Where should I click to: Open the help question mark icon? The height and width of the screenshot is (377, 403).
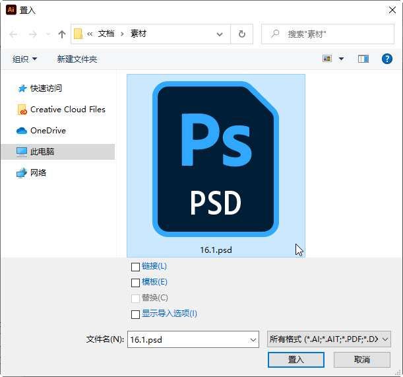click(x=387, y=59)
